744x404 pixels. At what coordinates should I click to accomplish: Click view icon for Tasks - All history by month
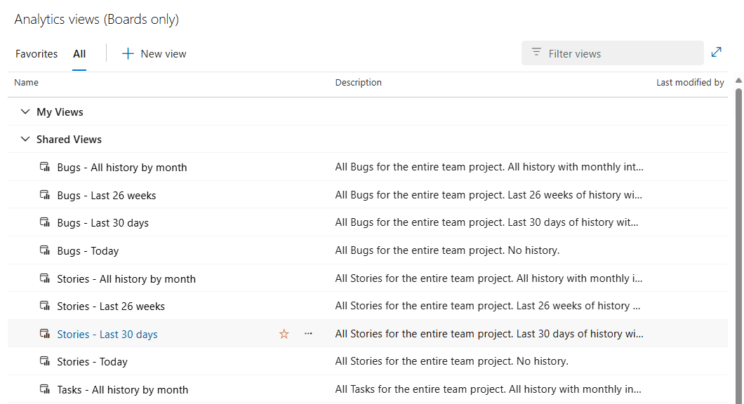[45, 389]
